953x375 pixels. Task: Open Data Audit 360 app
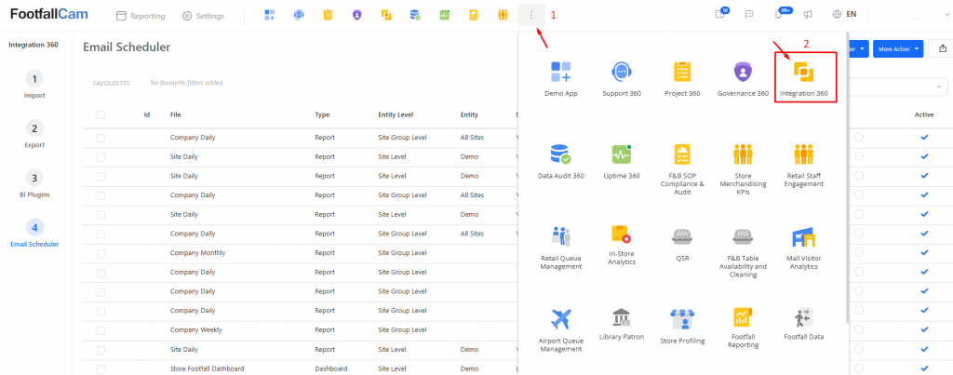[561, 161]
